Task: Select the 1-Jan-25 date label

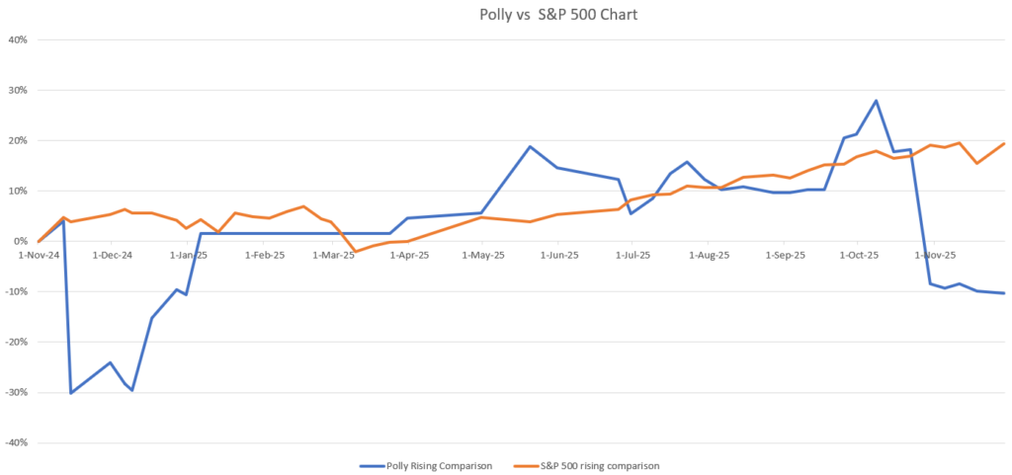Action: [188, 255]
